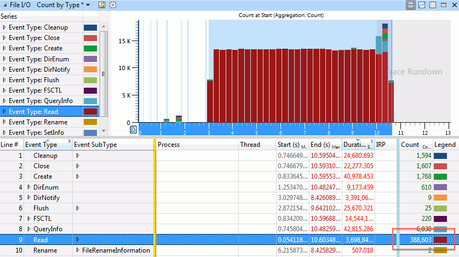Expand Event Type: Cleanup series
Image resolution: width=459 pixels, height=257 pixels.
point(4,27)
